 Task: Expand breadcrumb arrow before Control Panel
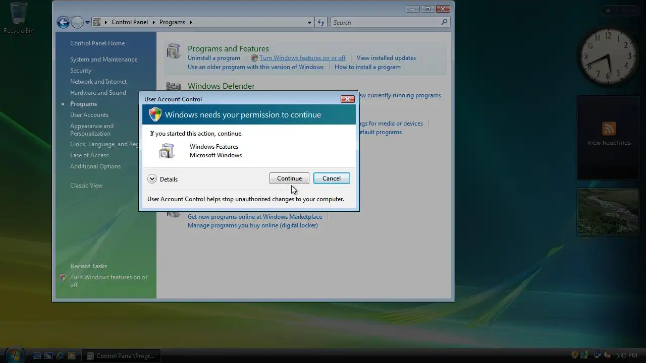[106, 22]
